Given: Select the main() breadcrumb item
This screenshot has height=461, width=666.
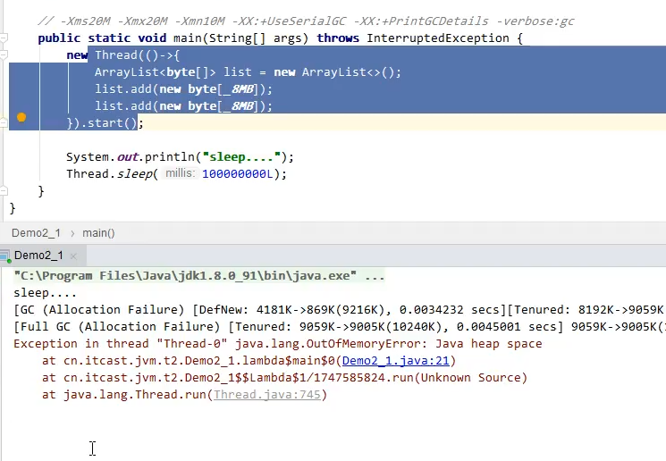Looking at the screenshot, I should 98,233.
